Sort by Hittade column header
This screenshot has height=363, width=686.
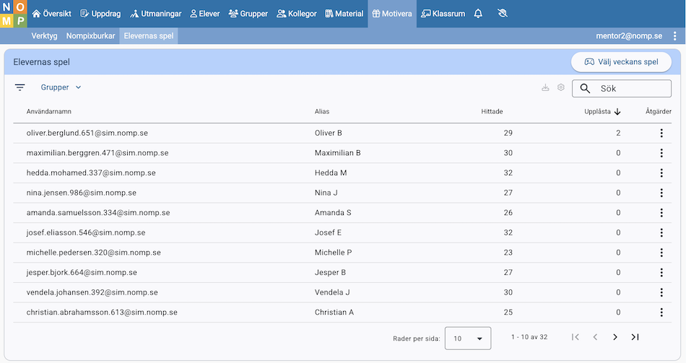[492, 111]
